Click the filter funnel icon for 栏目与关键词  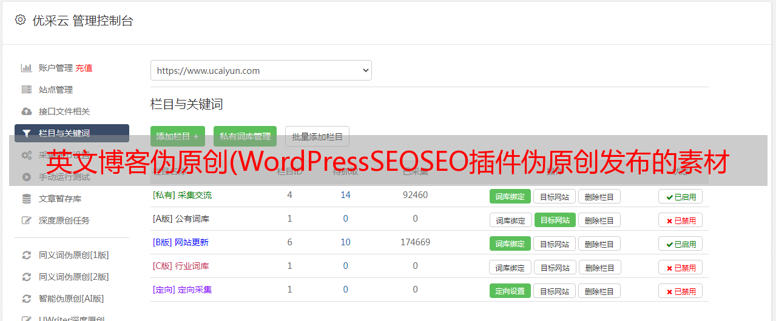coord(26,133)
